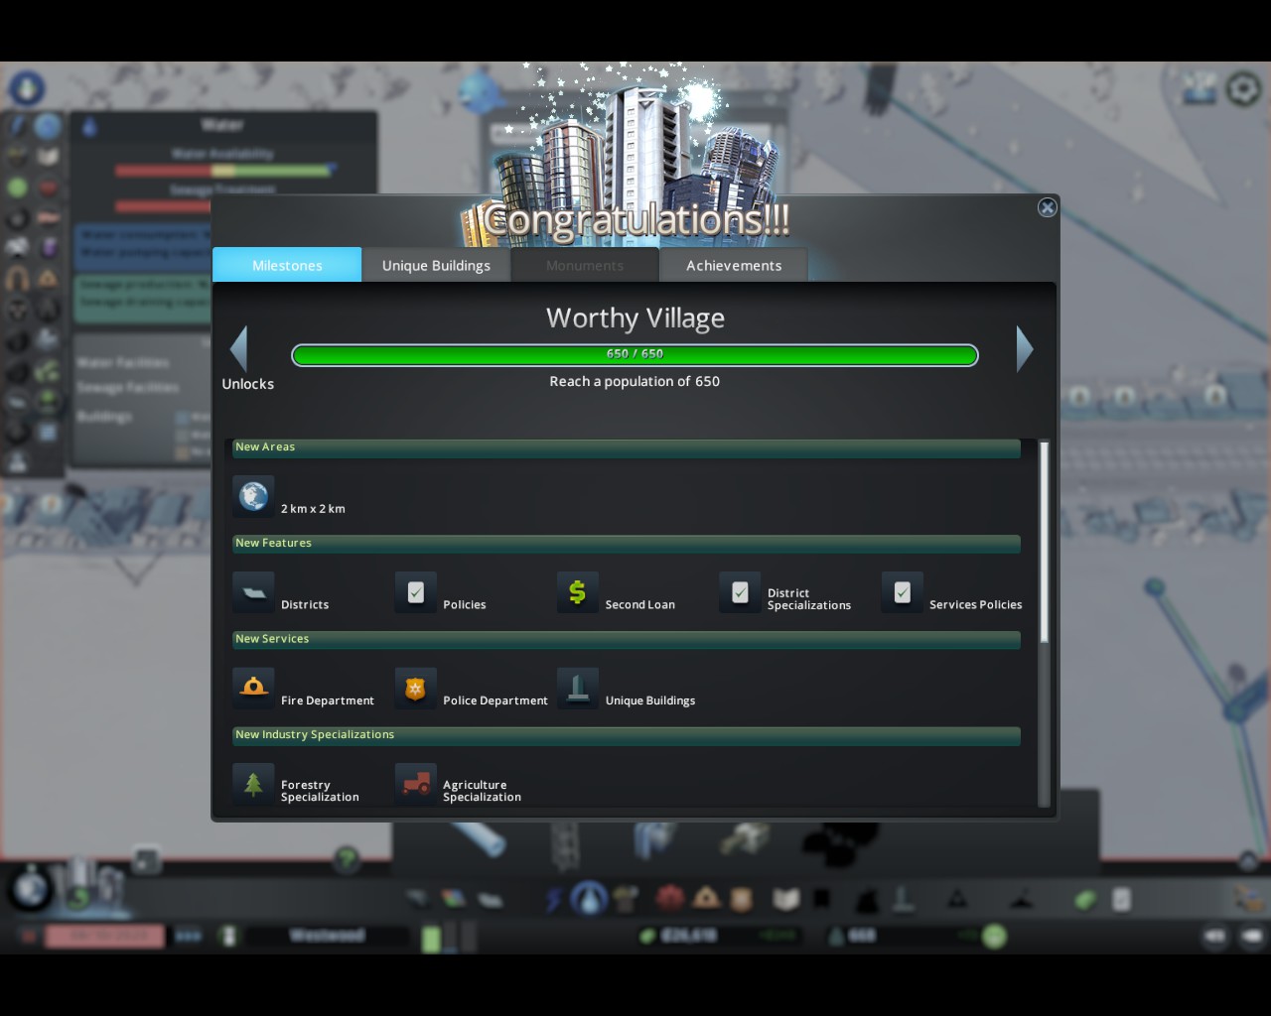Click the 'Second Loan' label text
This screenshot has height=1016, width=1271.
[x=640, y=604]
